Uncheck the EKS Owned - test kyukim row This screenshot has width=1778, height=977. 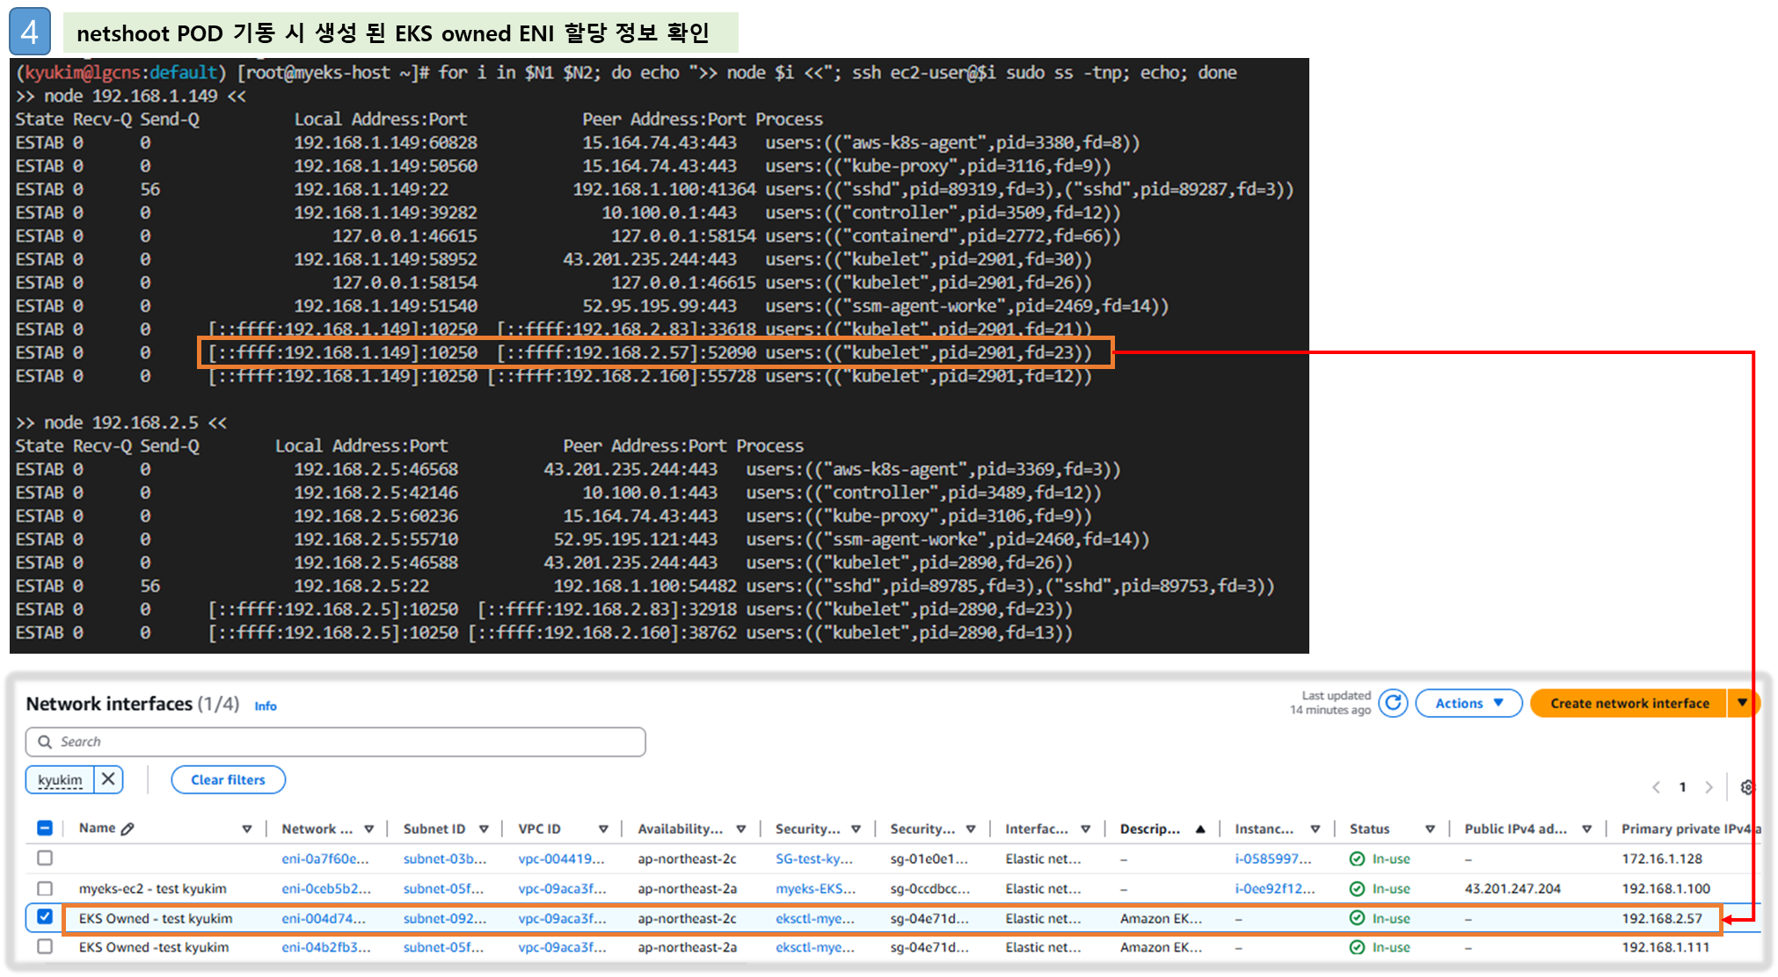(45, 916)
